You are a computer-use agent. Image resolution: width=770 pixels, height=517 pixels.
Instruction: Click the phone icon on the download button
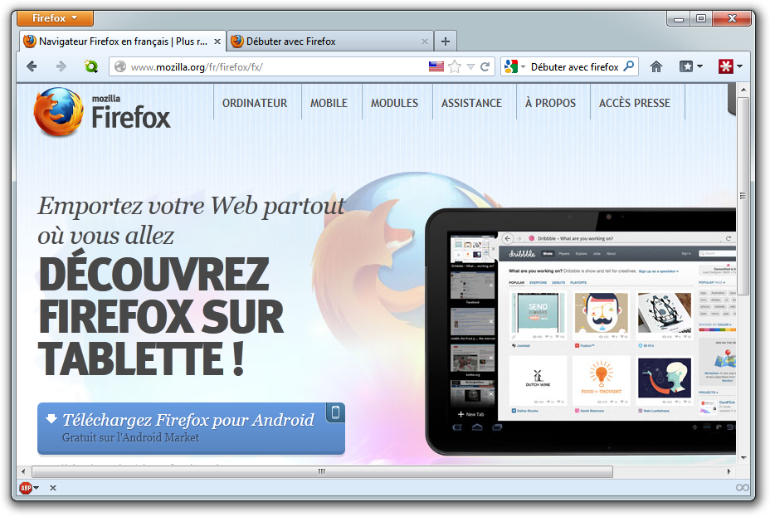[x=335, y=412]
